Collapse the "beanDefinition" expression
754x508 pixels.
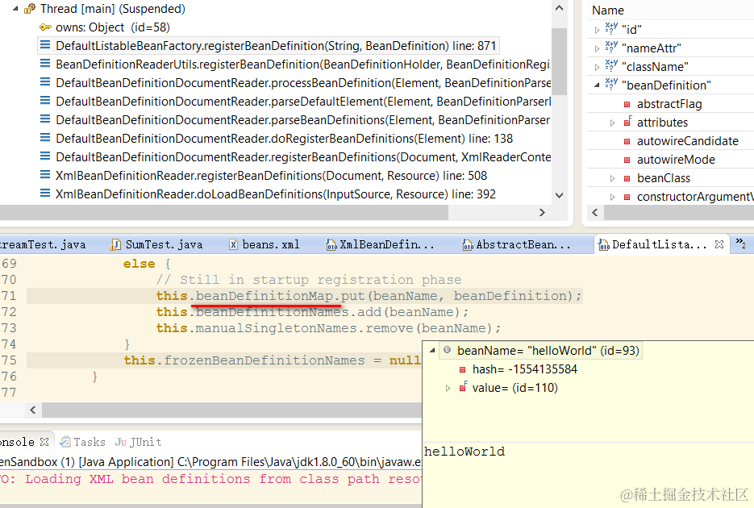[597, 85]
